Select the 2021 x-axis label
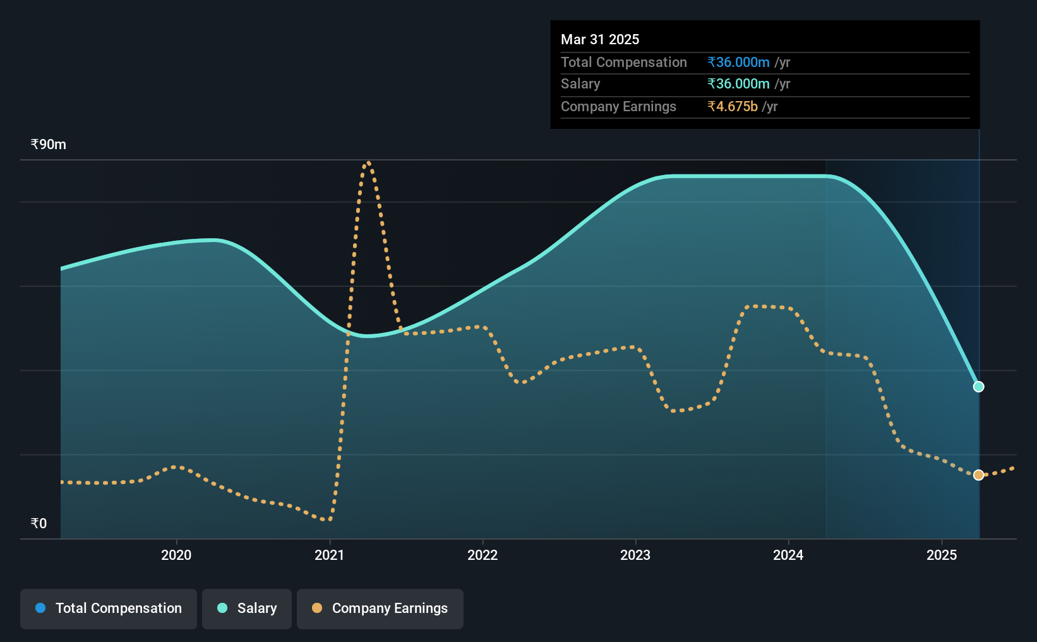This screenshot has height=642, width=1037. click(330, 555)
